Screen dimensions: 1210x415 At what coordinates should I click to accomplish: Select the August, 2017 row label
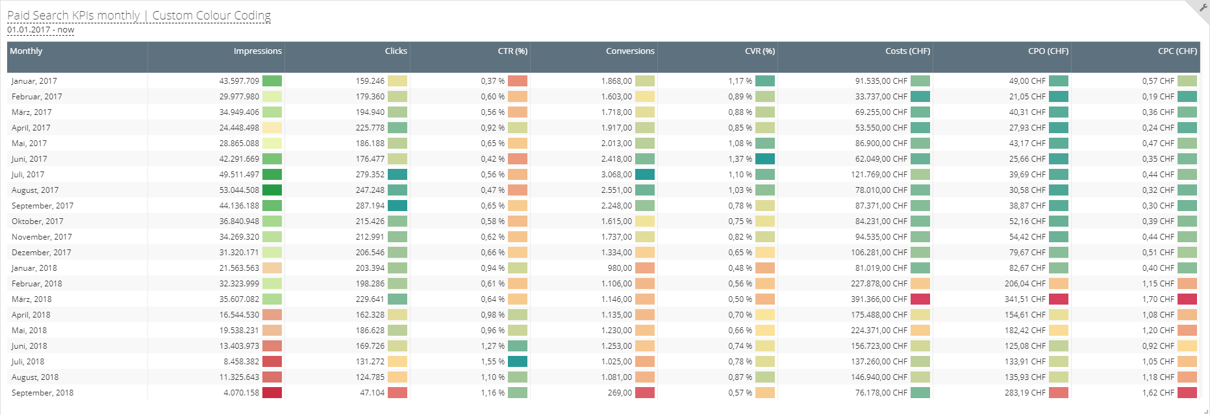[x=35, y=190]
